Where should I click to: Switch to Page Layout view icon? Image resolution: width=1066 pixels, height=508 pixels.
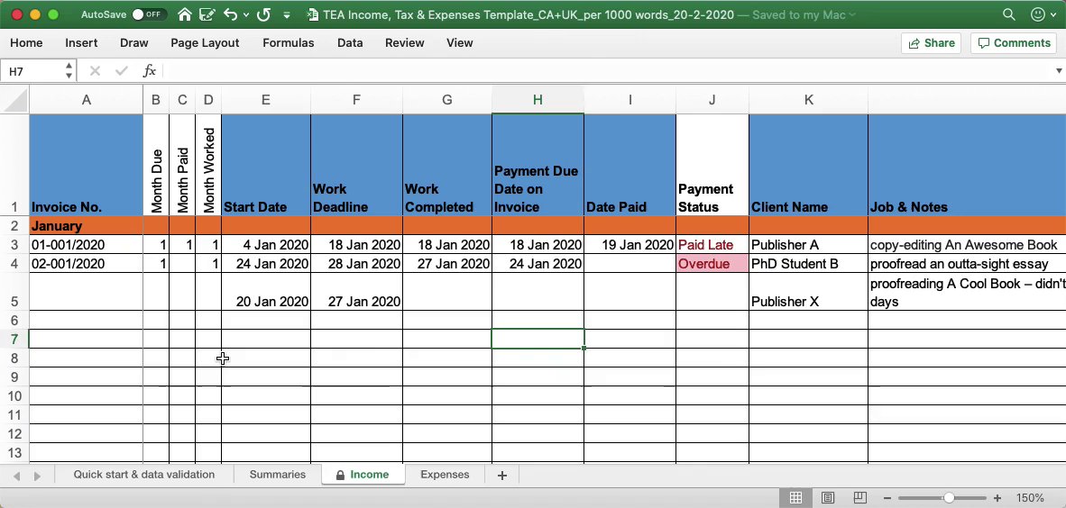tap(827, 498)
